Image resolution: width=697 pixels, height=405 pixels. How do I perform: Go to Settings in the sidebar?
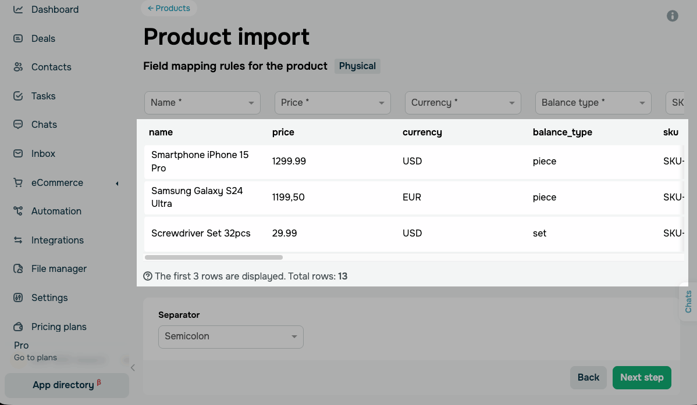(49, 298)
